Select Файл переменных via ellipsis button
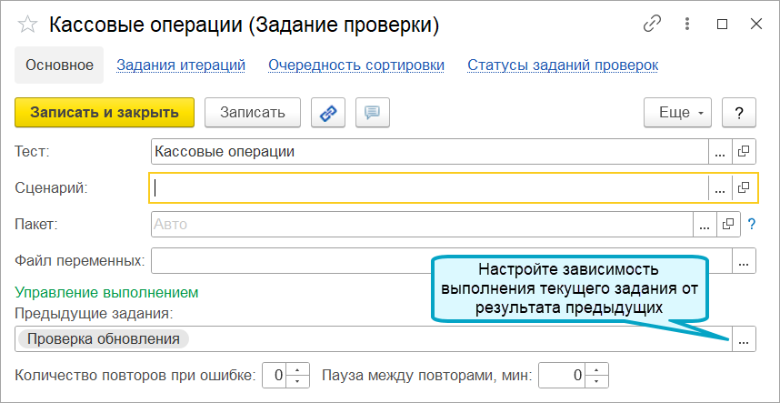780x403 pixels. [x=745, y=261]
